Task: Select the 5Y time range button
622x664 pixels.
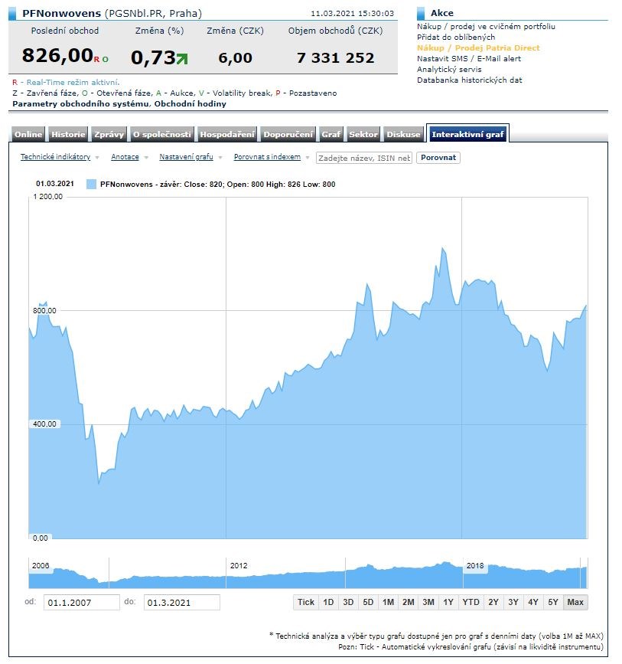Action: (553, 602)
